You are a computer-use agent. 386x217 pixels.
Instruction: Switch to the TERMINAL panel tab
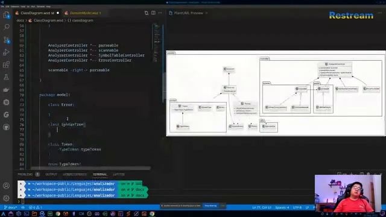pyautogui.click(x=100, y=174)
